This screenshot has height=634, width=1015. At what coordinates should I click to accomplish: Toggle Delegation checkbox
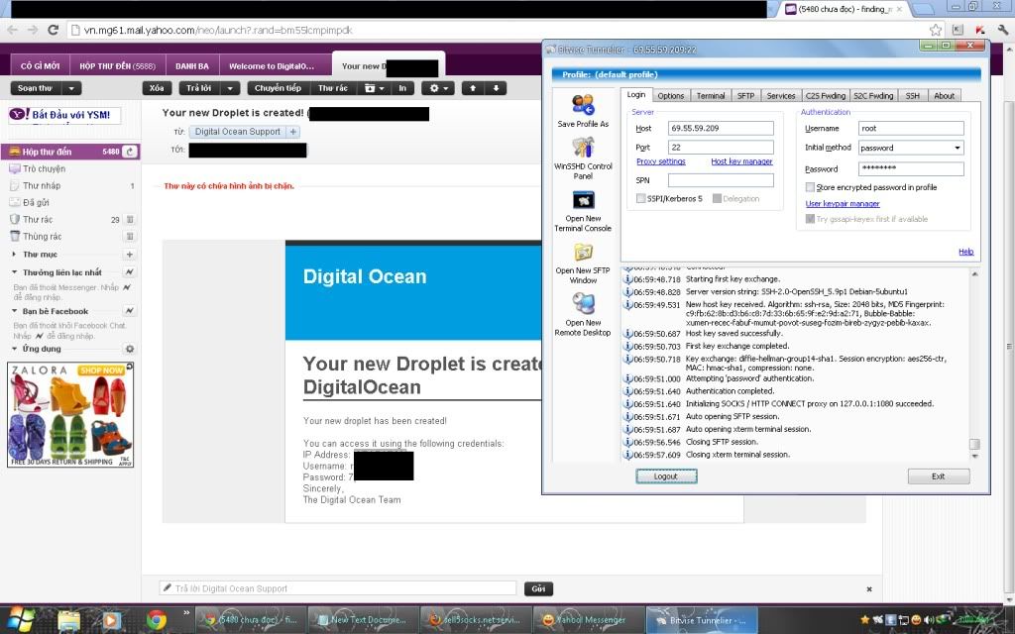pyautogui.click(x=717, y=198)
